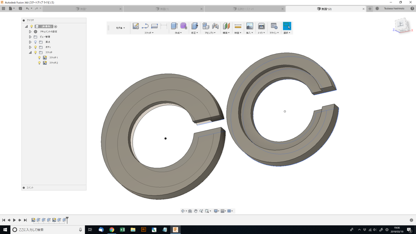
Task: Select the Press Pull modify tool
Action: (x=194, y=26)
